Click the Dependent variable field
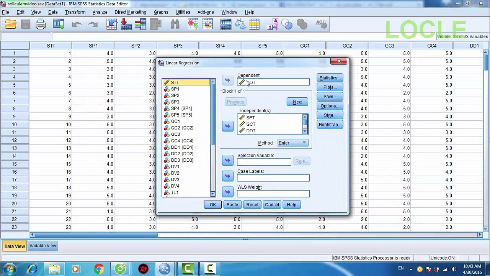 (x=273, y=82)
